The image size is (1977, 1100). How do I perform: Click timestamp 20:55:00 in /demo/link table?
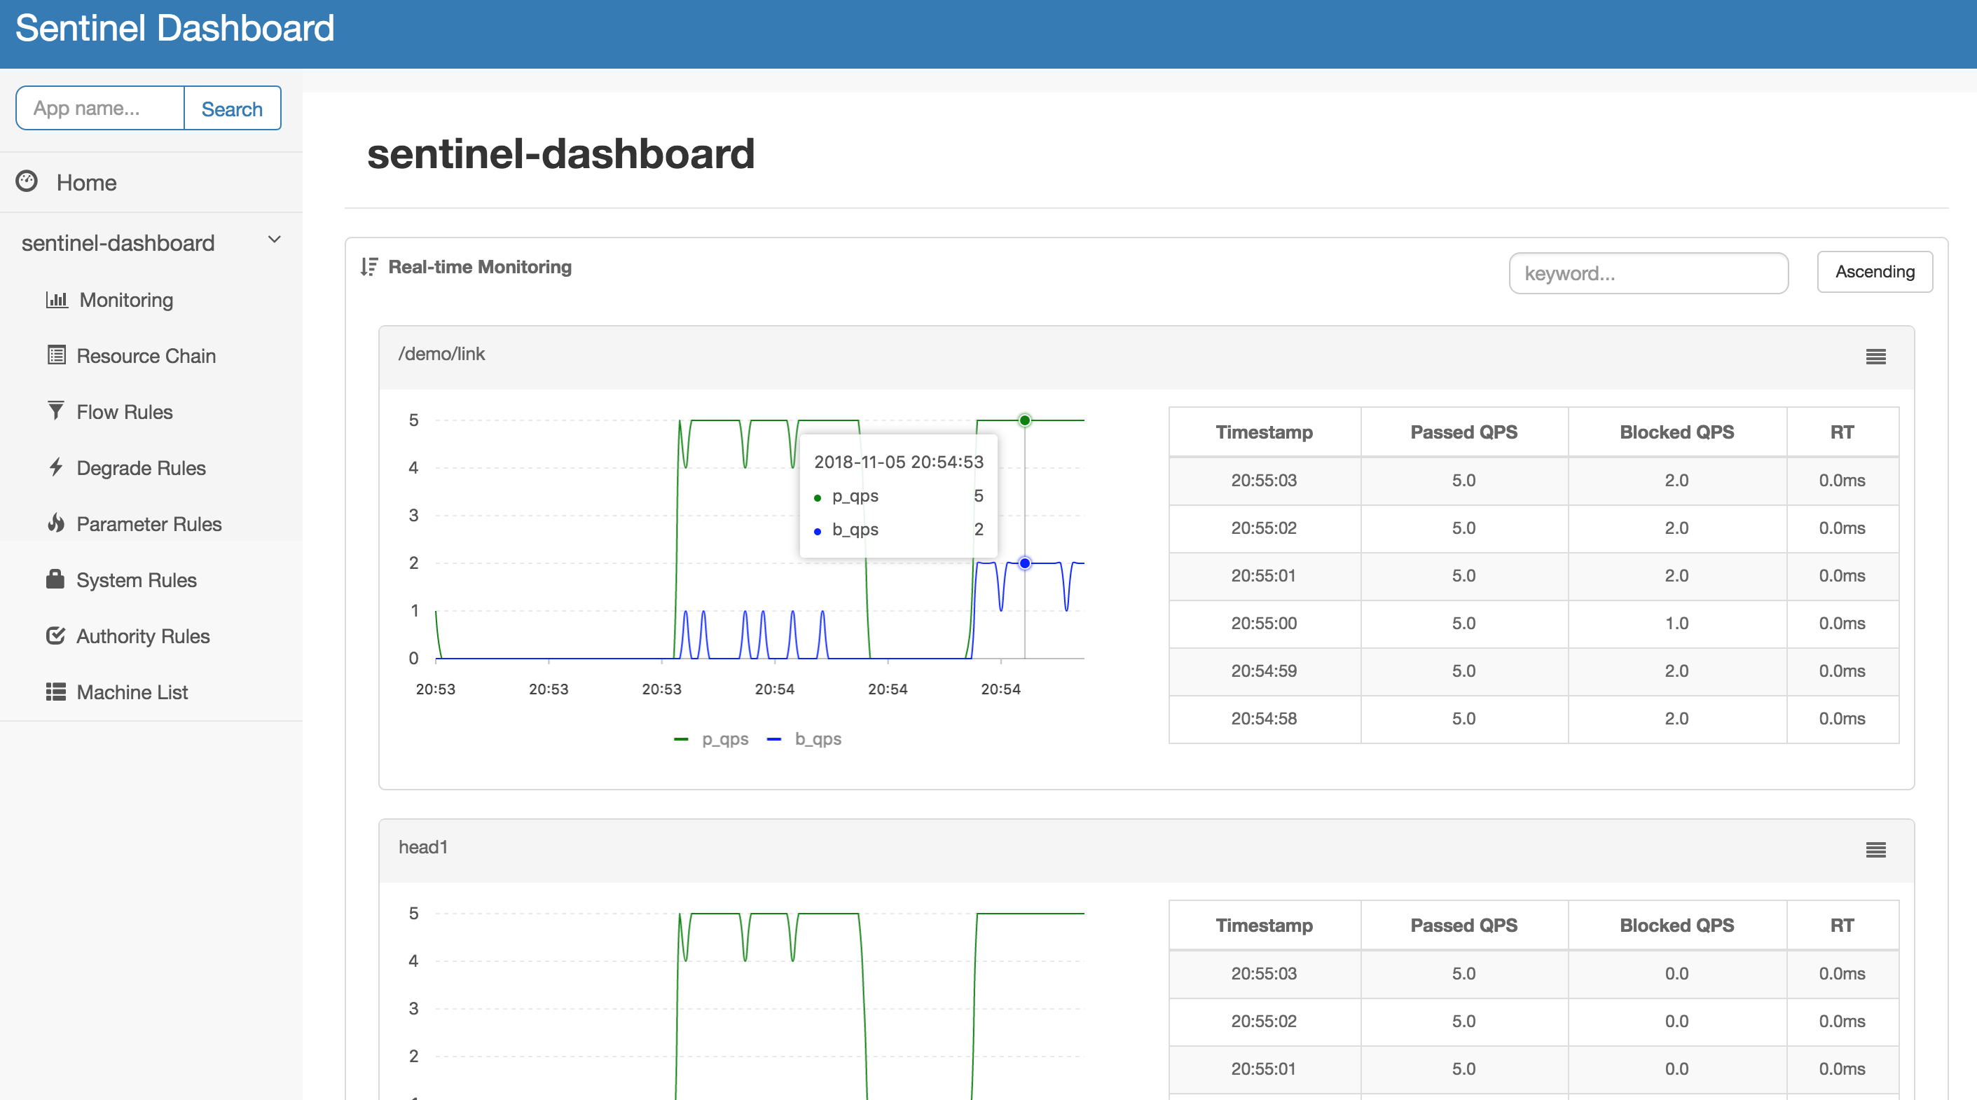[x=1264, y=623]
